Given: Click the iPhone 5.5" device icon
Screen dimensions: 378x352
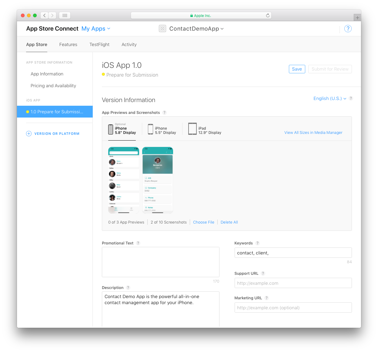Looking at the screenshot, I should [150, 129].
